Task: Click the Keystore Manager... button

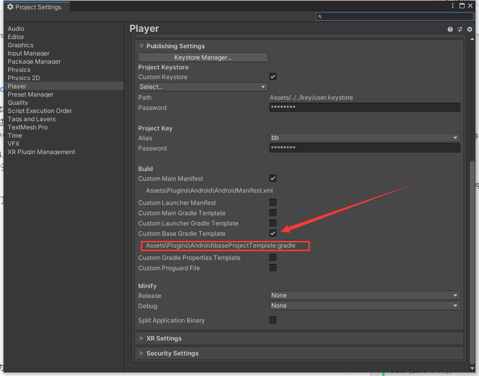Action: (x=203, y=58)
